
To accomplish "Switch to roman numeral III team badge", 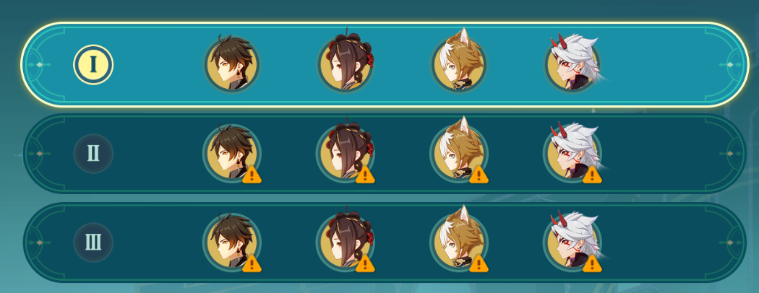I will 93,242.
